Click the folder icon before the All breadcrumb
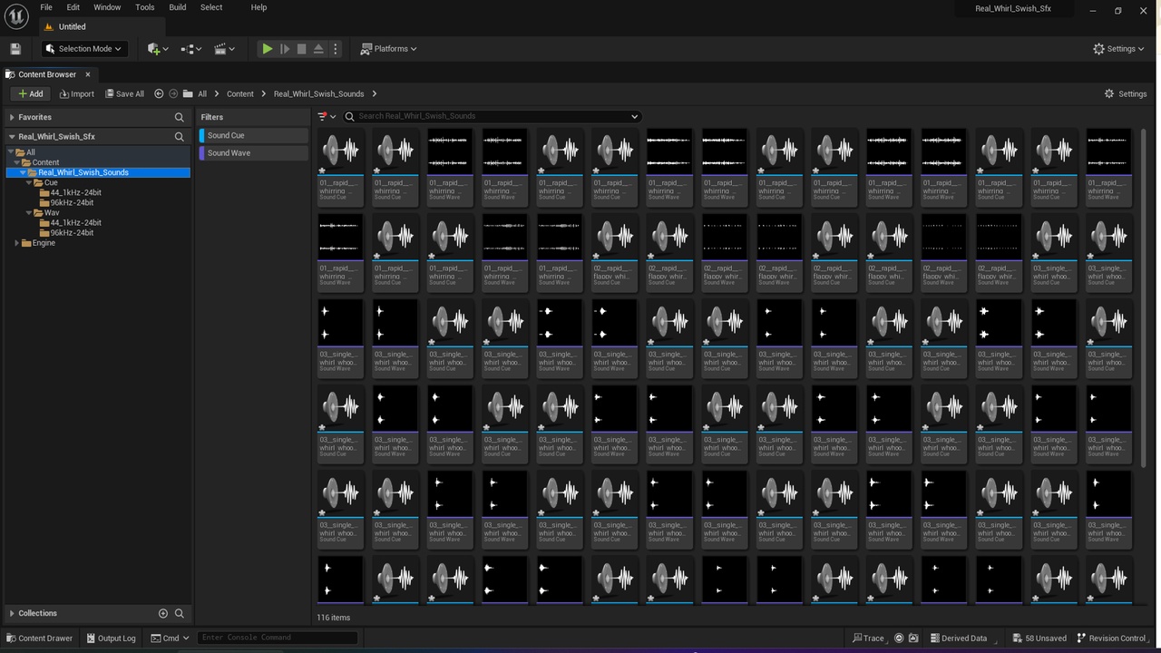1161x653 pixels. pos(188,93)
